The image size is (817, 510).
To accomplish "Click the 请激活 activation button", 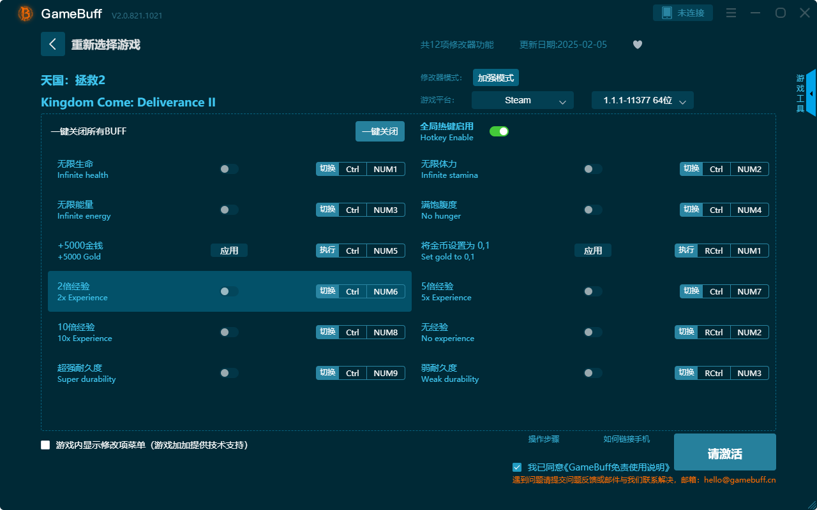I will pos(724,452).
